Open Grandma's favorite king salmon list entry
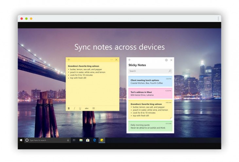Screen dimensions: 239x162 [x=150, y=110]
